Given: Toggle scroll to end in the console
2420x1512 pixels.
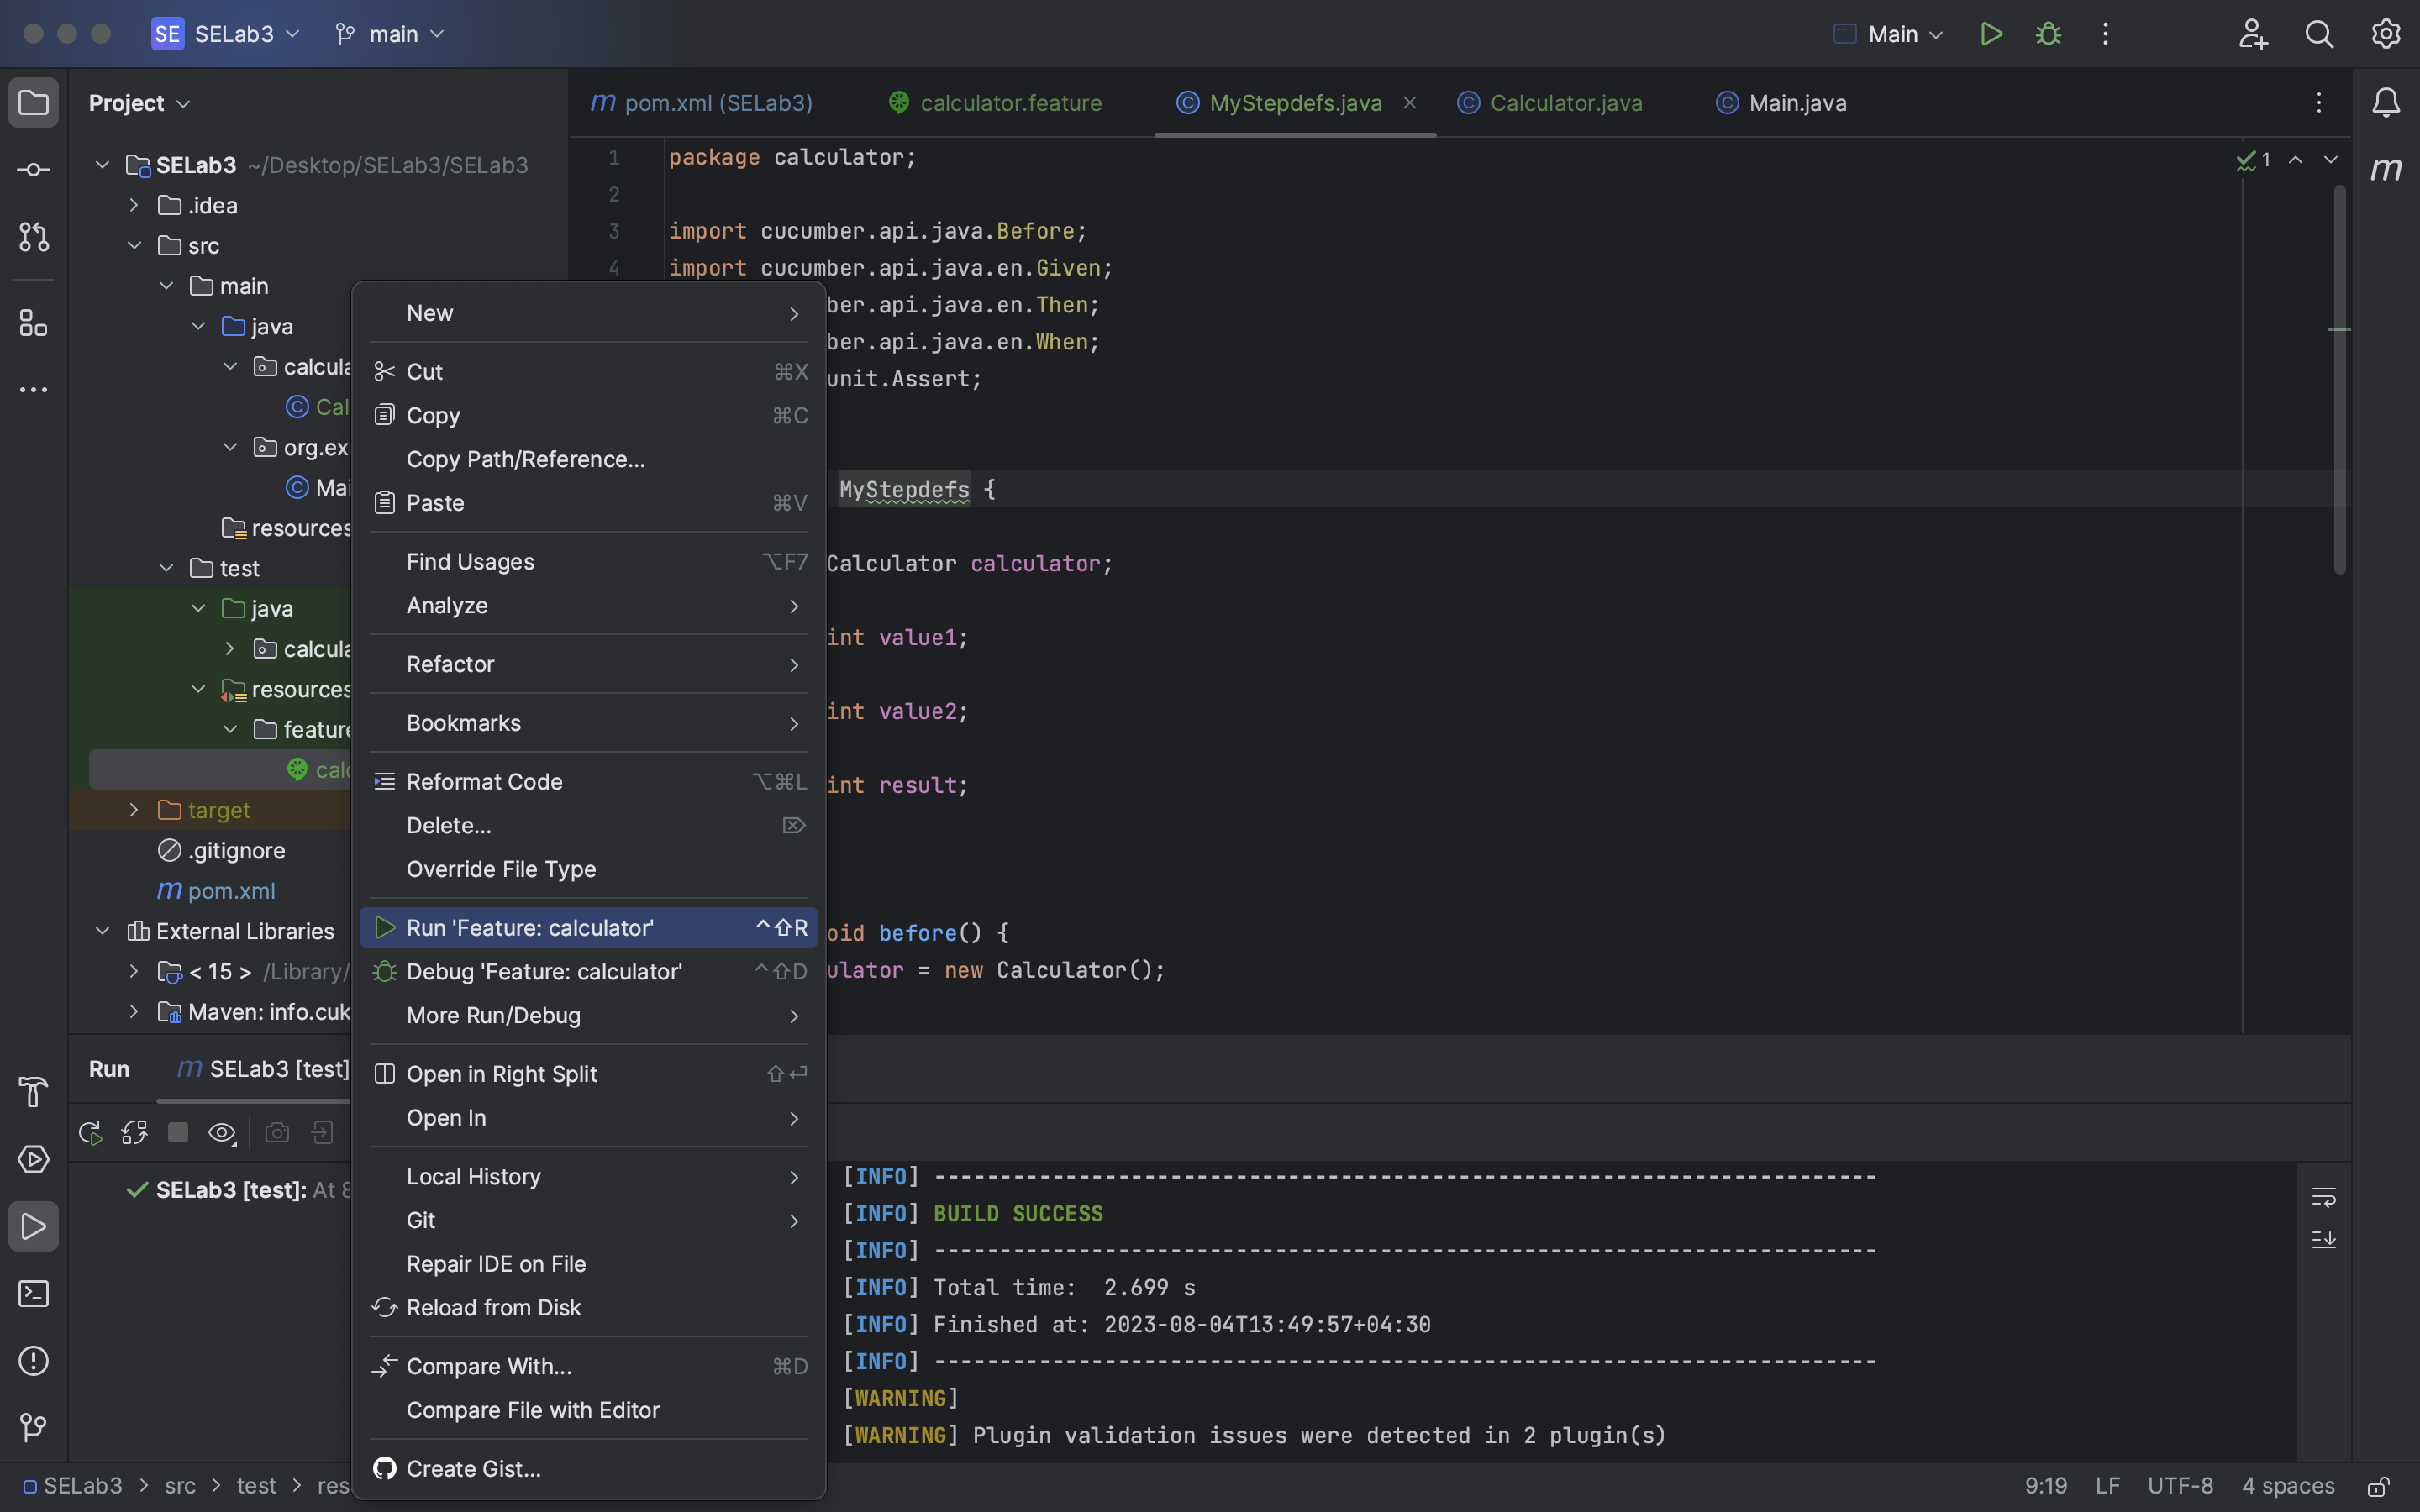Looking at the screenshot, I should 2324,1240.
